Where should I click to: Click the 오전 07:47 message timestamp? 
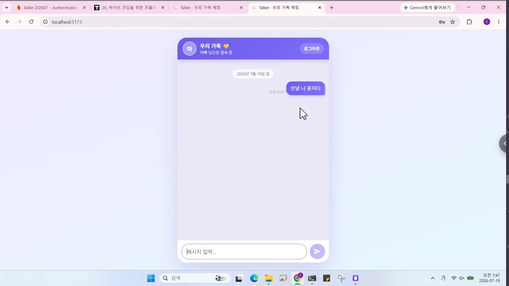point(277,92)
